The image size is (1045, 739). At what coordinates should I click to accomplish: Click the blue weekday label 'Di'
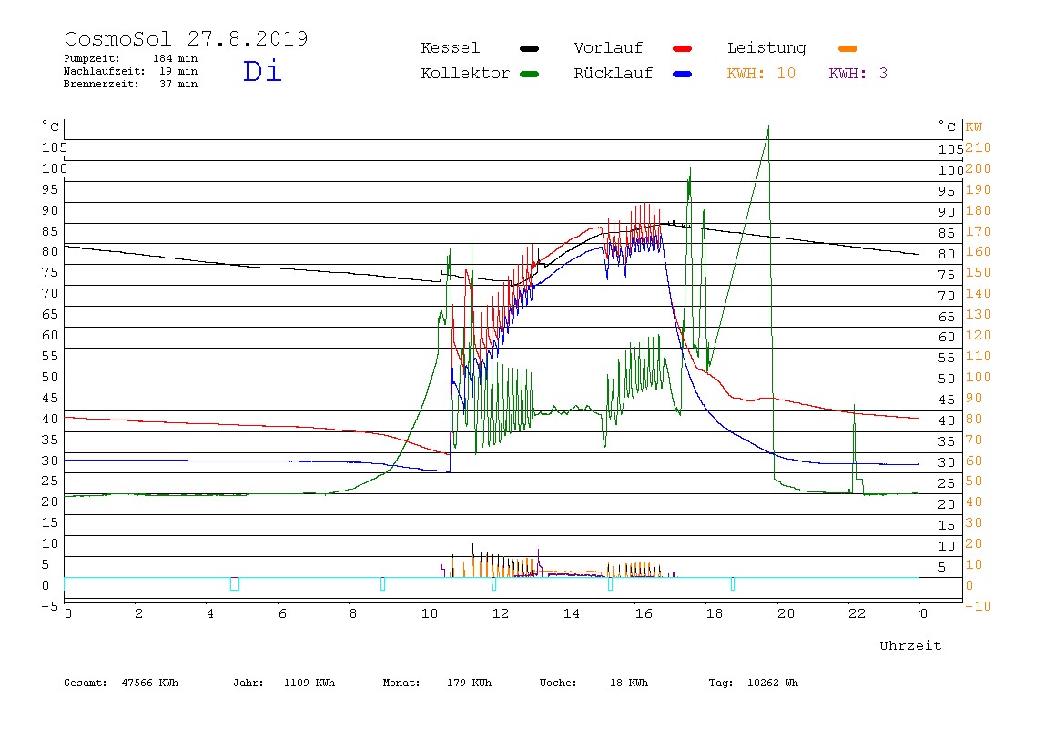(x=262, y=71)
